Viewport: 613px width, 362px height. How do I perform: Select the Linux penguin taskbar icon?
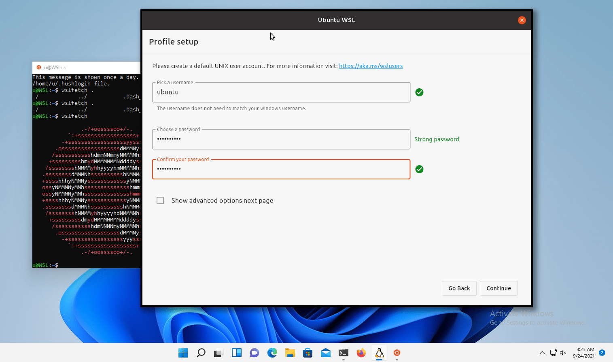pyautogui.click(x=379, y=353)
